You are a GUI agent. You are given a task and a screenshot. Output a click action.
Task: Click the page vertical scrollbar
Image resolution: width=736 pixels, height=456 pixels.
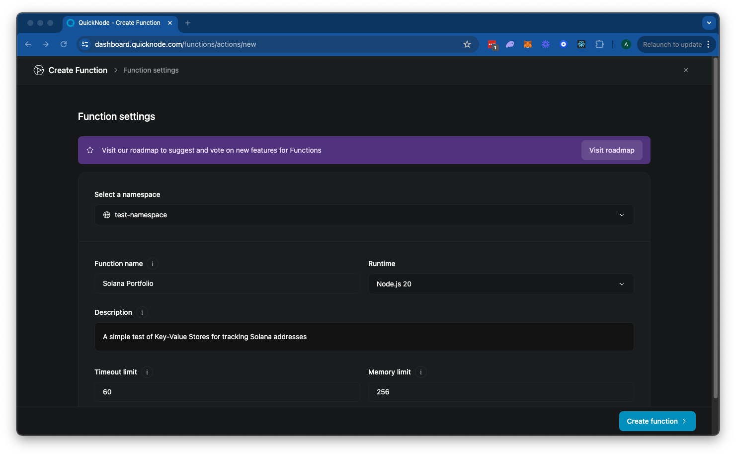click(716, 229)
